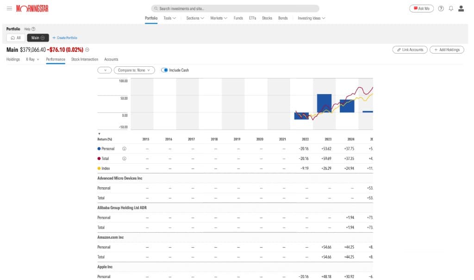Click the Morningstar logo
The image size is (474, 280).
[x=32, y=8]
